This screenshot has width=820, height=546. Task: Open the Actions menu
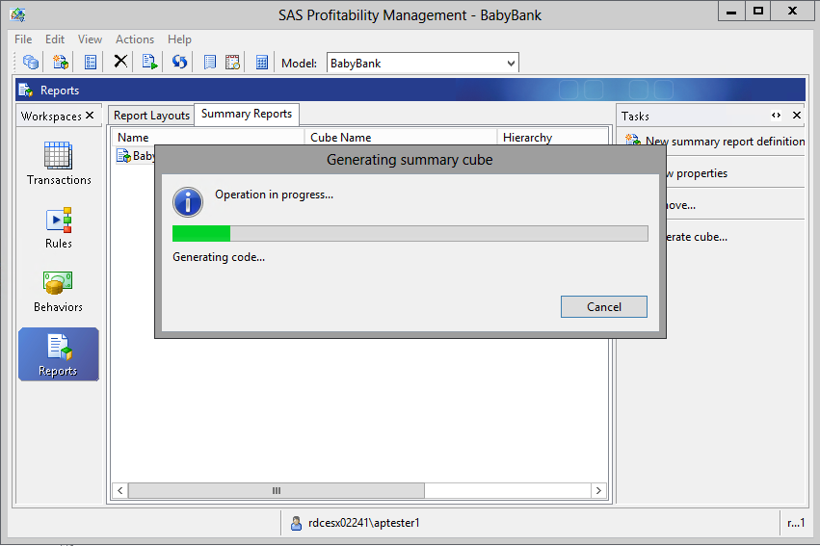click(134, 39)
